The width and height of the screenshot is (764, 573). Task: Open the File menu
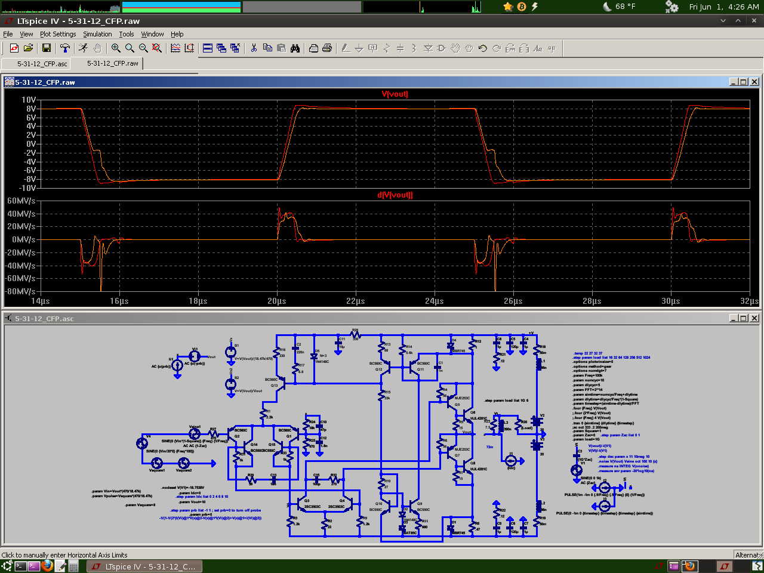click(8, 34)
